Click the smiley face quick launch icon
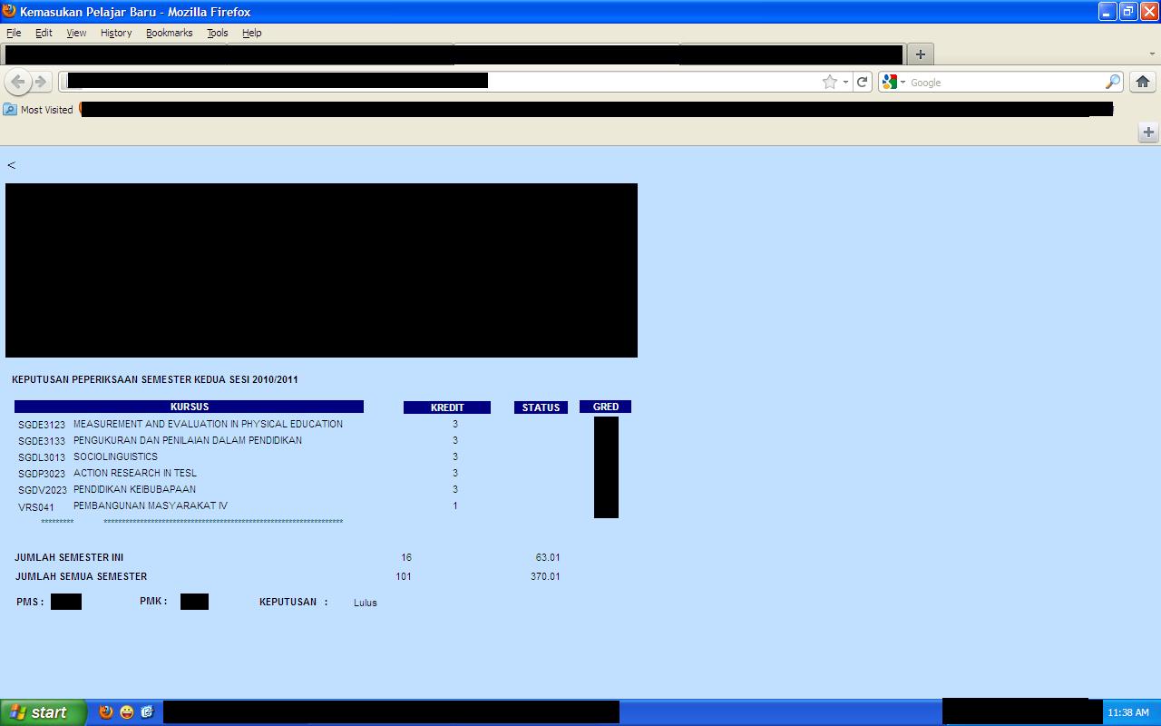Image resolution: width=1161 pixels, height=726 pixels. 127,712
